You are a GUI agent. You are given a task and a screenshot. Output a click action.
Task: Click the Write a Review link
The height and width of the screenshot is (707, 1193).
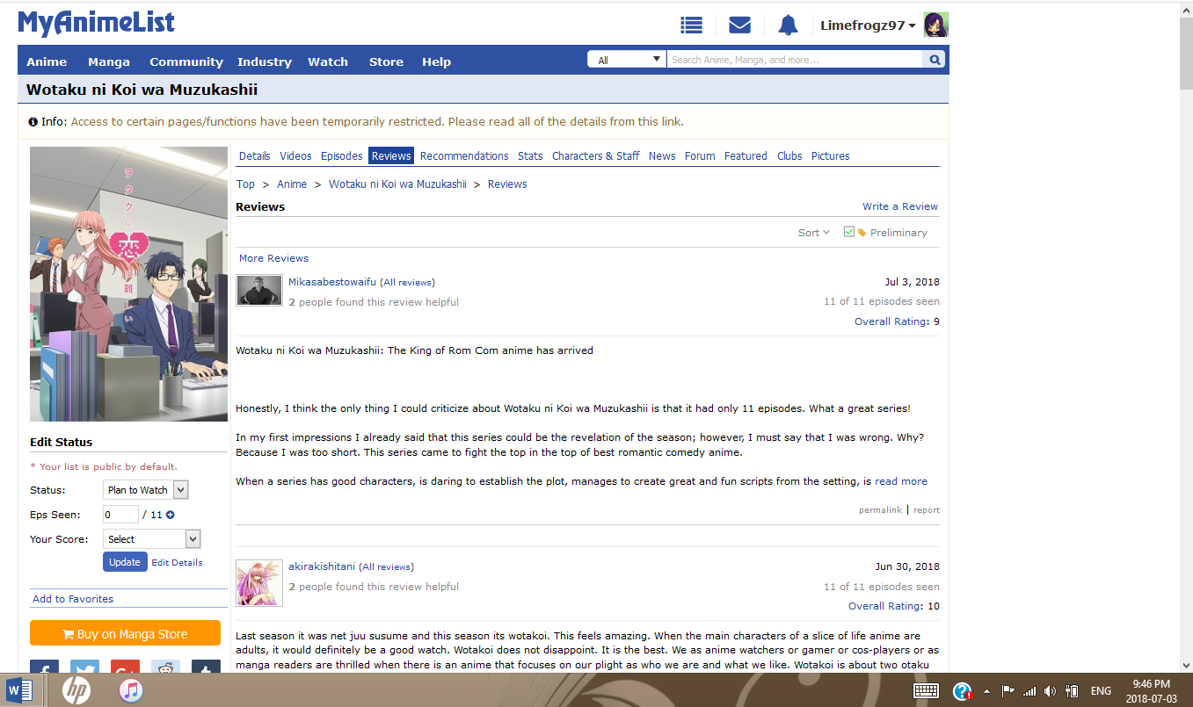(899, 206)
